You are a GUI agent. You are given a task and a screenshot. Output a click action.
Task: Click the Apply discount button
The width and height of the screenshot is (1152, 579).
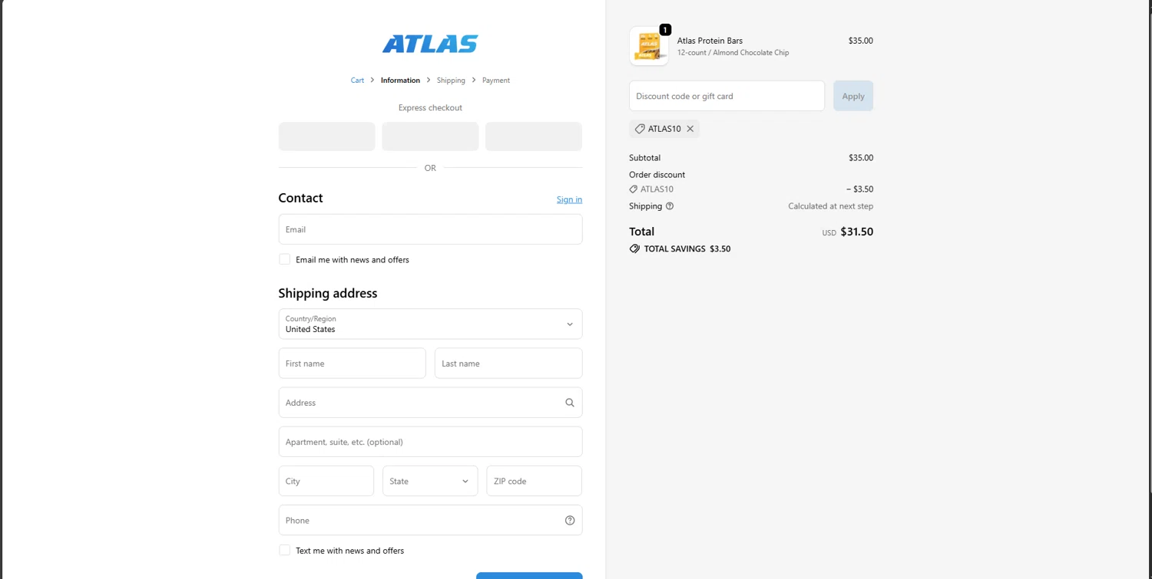click(853, 96)
